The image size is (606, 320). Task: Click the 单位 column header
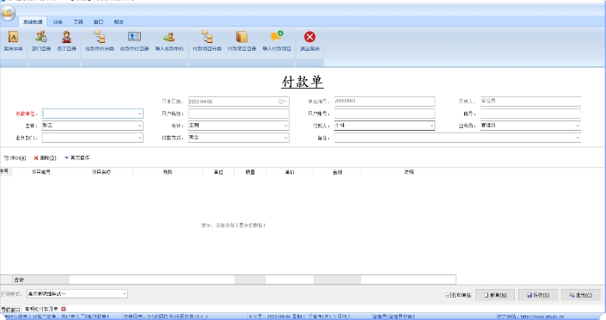[218, 172]
